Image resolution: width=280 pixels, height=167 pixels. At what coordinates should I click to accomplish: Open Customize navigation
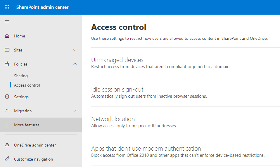coord(33,159)
